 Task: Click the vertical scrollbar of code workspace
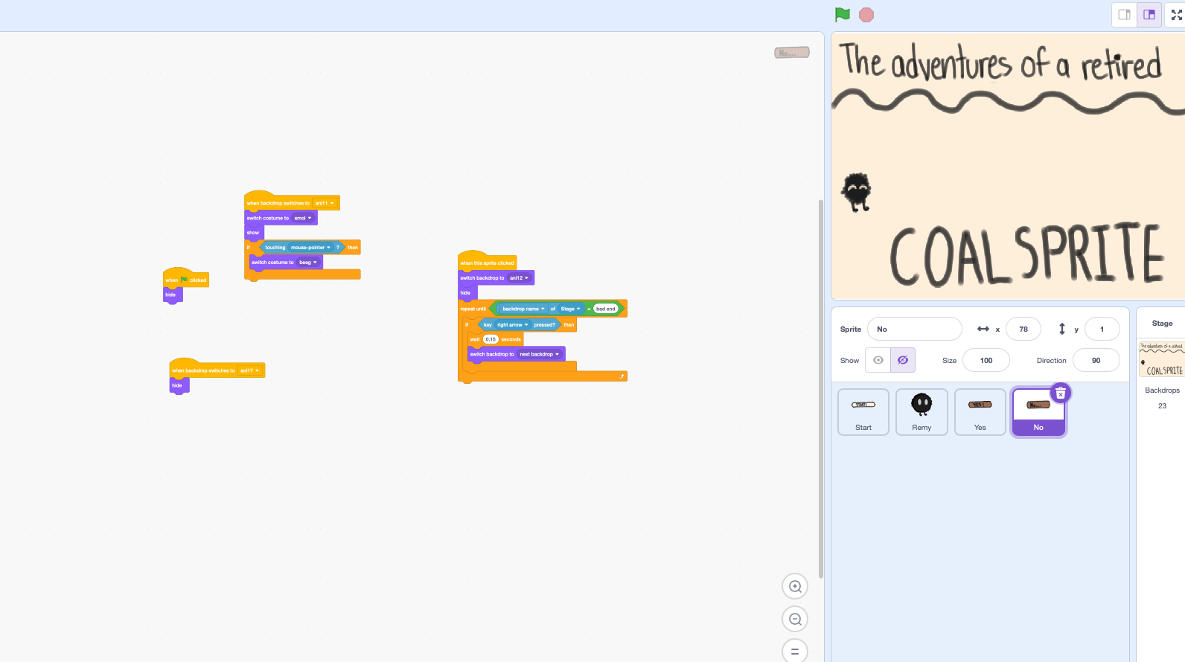tap(820, 388)
